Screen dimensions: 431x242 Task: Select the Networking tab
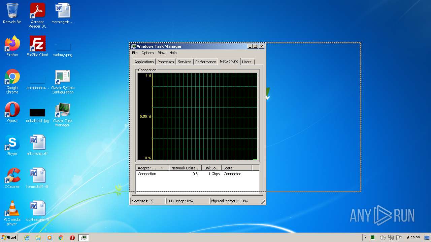click(229, 61)
